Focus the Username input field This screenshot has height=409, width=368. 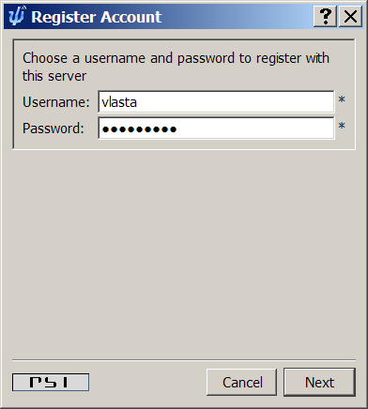(216, 102)
